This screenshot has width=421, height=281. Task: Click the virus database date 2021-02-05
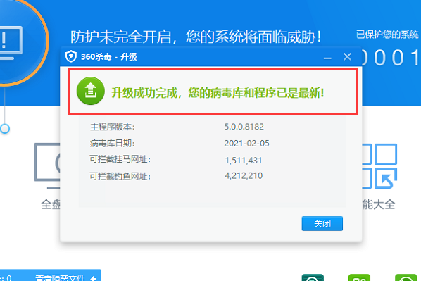[x=246, y=143]
